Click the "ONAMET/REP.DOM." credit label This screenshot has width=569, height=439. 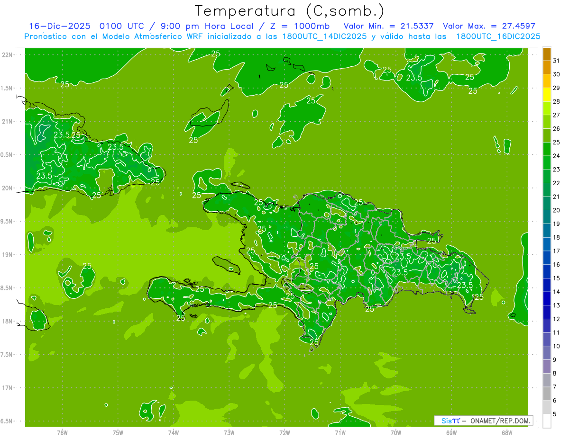coord(502,421)
